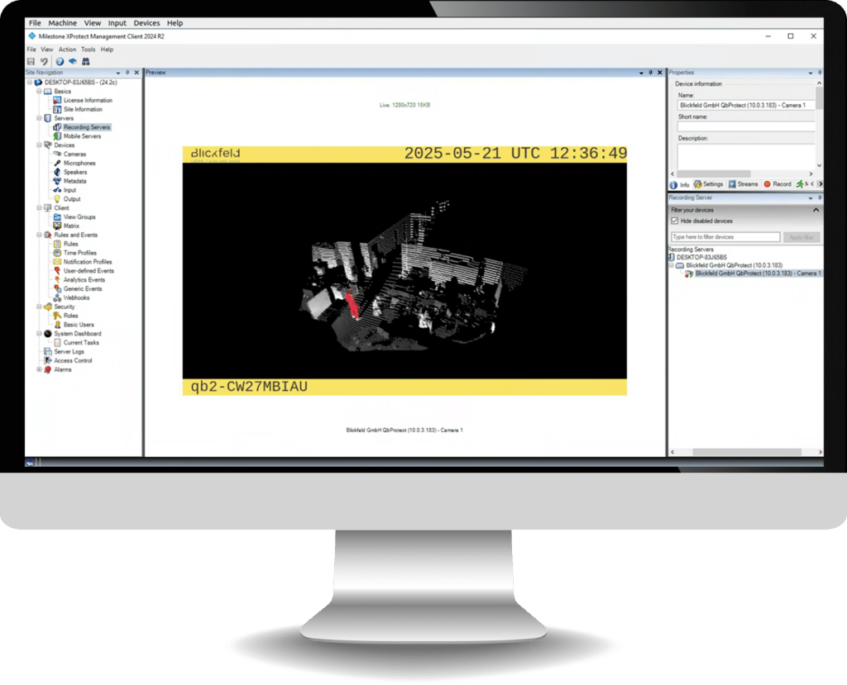Image resolution: width=847 pixels, height=685 pixels.
Task: Collapse the Filter your devices section
Action: coord(816,210)
